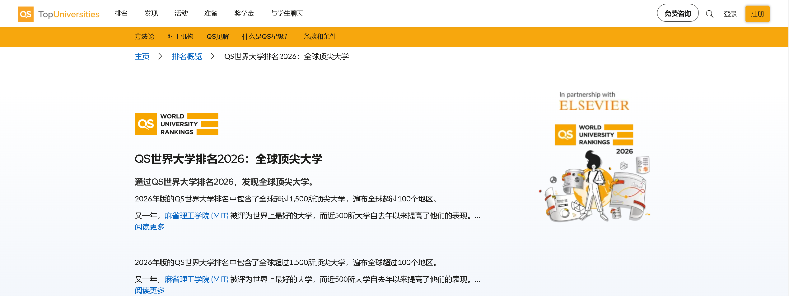Click the QS TopUniversities logo
Viewport: 789px width, 296px height.
pos(58,14)
